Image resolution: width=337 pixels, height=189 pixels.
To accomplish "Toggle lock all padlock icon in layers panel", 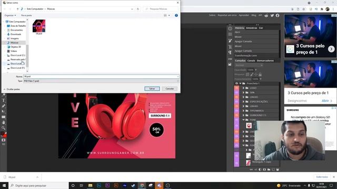I will click(260, 75).
